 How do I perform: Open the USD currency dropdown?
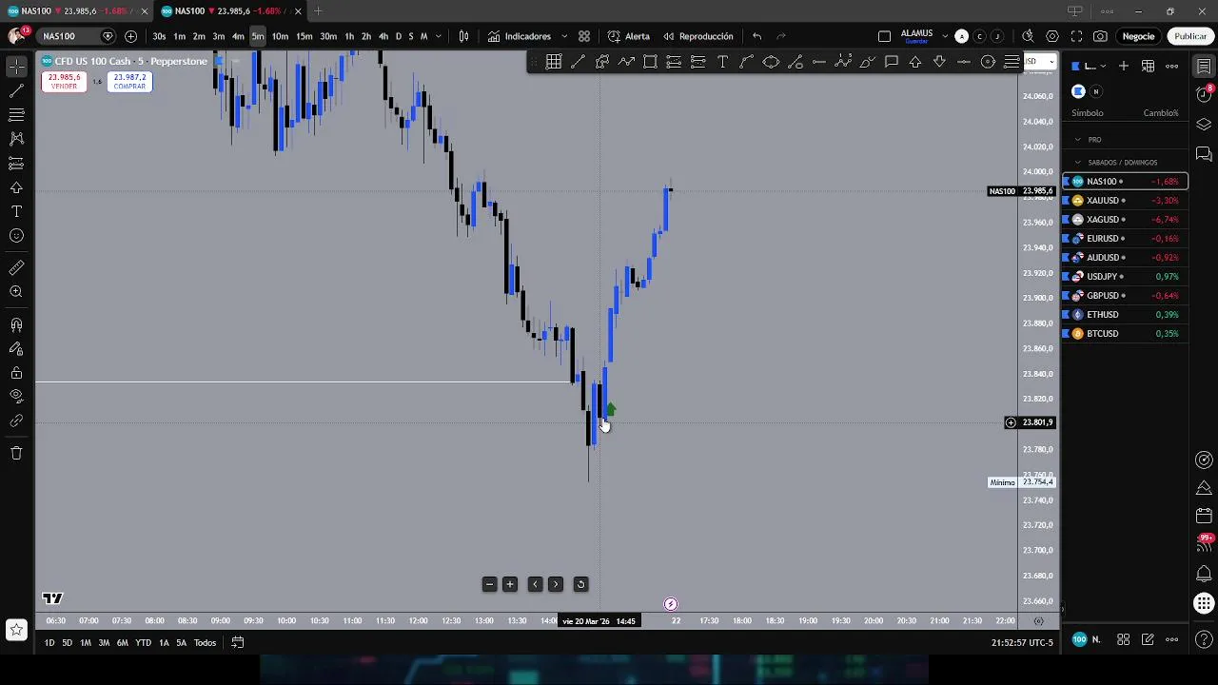coord(1038,62)
